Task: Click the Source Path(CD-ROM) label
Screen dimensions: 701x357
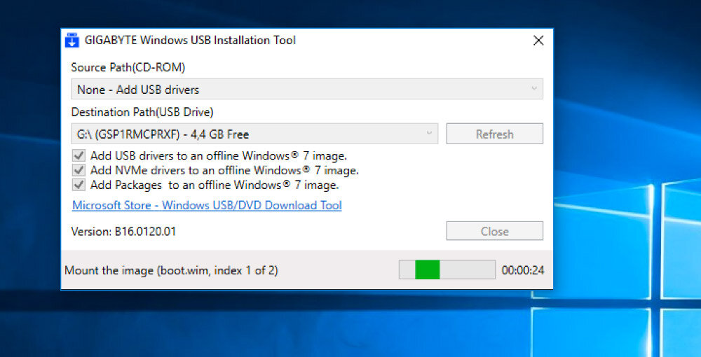Action: pos(128,68)
